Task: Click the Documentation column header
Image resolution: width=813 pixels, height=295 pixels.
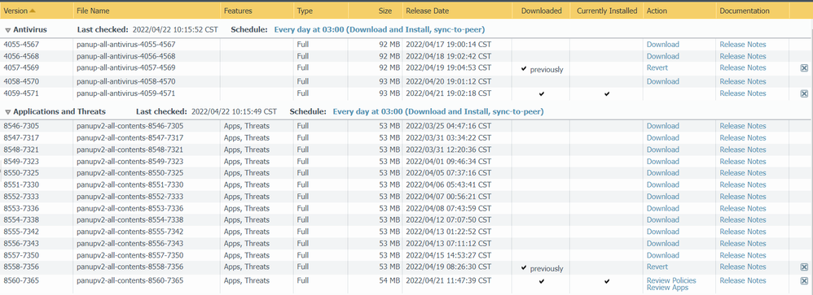Action: pyautogui.click(x=745, y=11)
